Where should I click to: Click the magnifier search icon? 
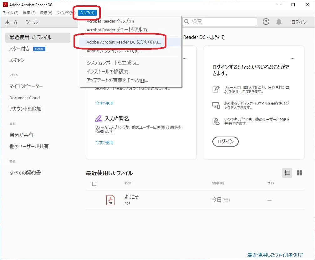click(187, 22)
